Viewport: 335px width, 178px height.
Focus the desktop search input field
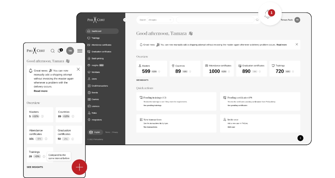coord(215,20)
